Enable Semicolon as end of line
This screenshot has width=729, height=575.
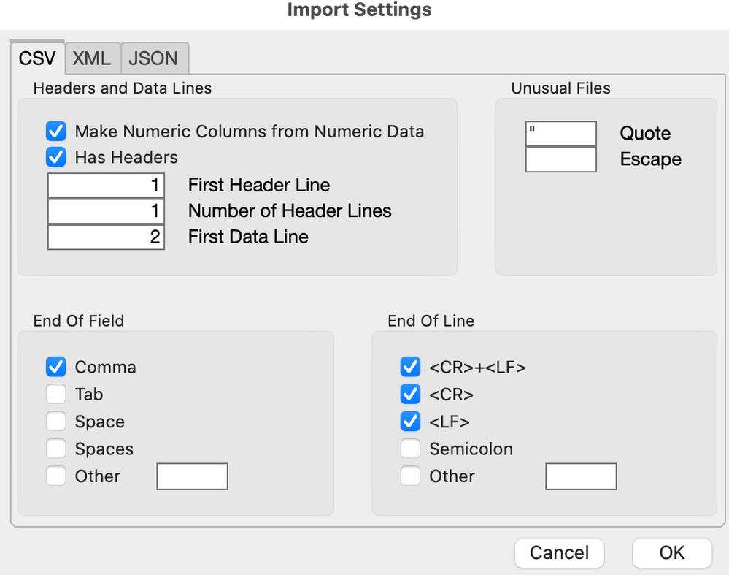point(410,449)
